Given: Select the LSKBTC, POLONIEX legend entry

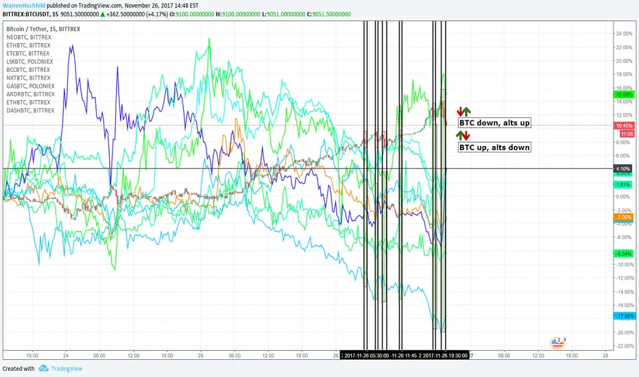Looking at the screenshot, I should (x=29, y=62).
